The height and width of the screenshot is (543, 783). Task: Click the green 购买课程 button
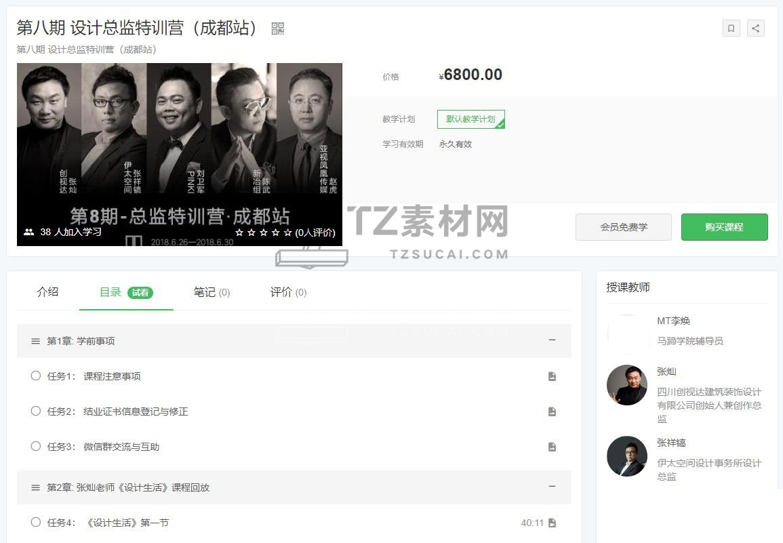pyautogui.click(x=724, y=227)
